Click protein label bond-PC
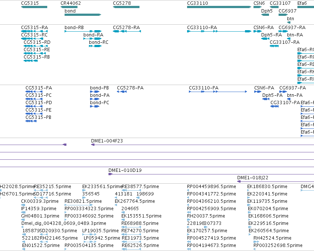Viewport: 314px width, 251px height. pyautogui.click(x=100, y=103)
